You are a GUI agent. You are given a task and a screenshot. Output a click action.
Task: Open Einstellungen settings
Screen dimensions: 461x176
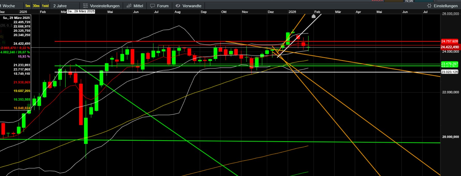tap(445, 6)
